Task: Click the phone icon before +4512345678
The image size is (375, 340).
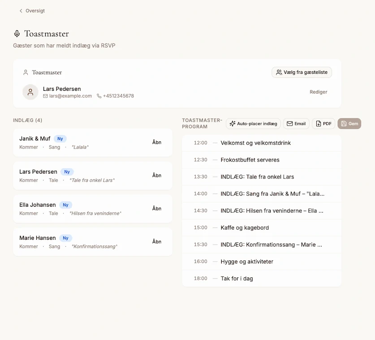Action: tap(99, 96)
